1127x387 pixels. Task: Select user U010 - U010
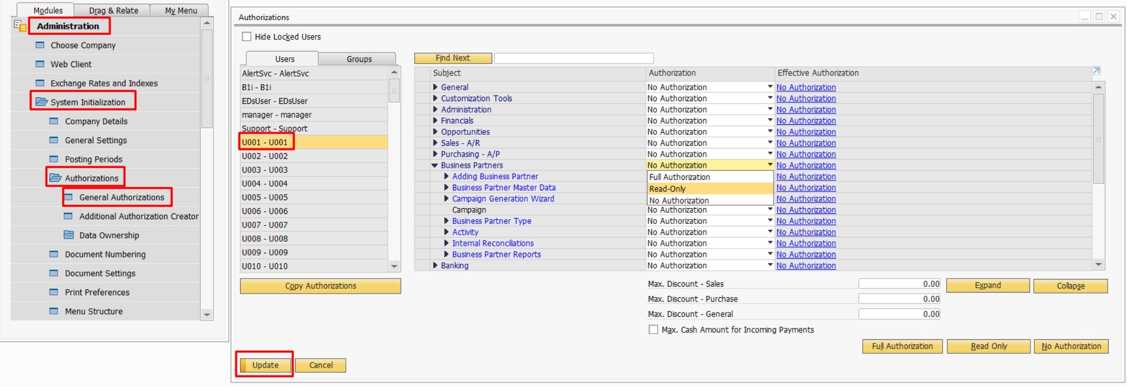(x=314, y=266)
